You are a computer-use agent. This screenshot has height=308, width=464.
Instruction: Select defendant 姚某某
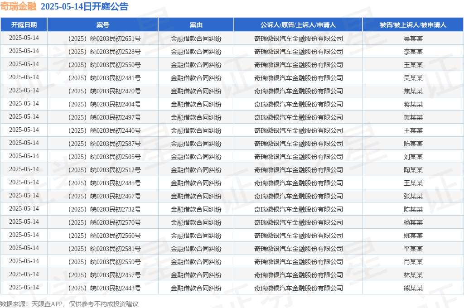pyautogui.click(x=413, y=236)
